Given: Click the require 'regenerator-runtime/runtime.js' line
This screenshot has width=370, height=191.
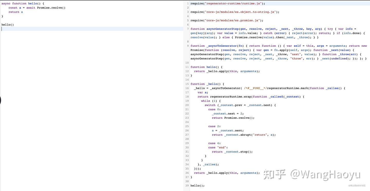Looking at the screenshot, I should (228, 4).
